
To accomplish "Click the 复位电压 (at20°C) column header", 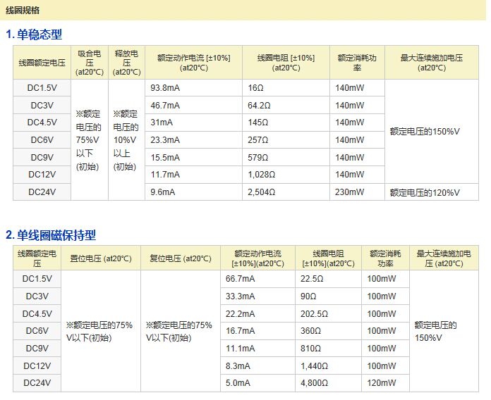I will [181, 258].
